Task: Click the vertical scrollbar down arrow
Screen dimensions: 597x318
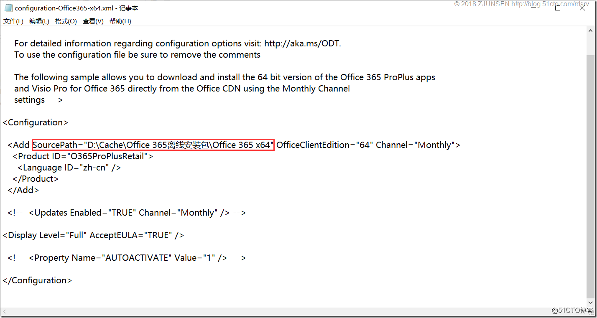Action: (591, 303)
